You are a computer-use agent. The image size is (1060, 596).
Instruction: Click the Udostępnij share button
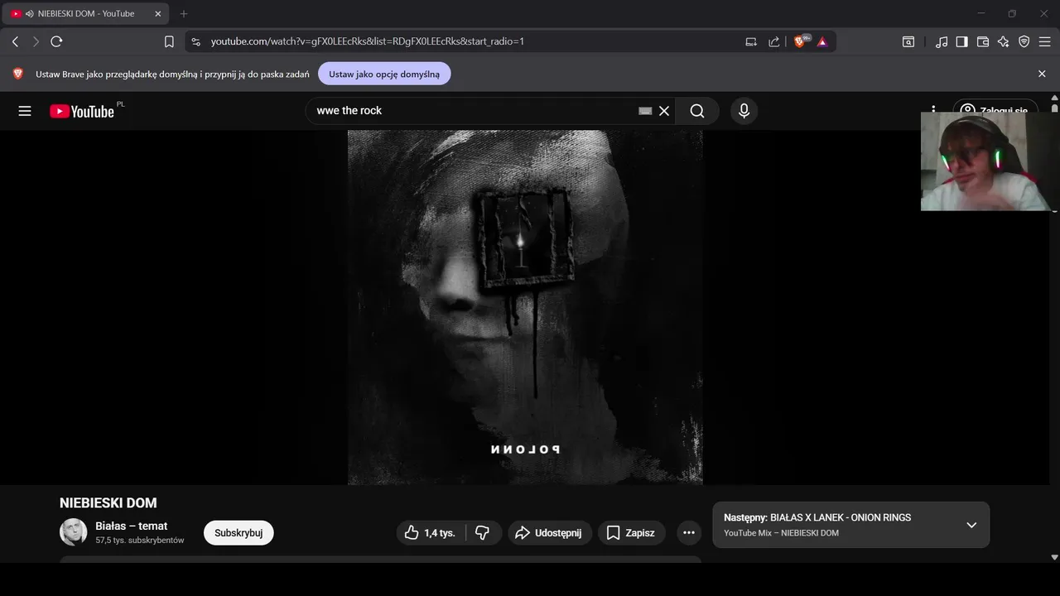tap(549, 533)
